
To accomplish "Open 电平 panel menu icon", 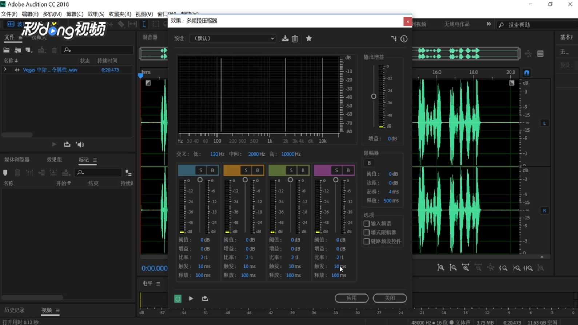I will [x=158, y=284].
